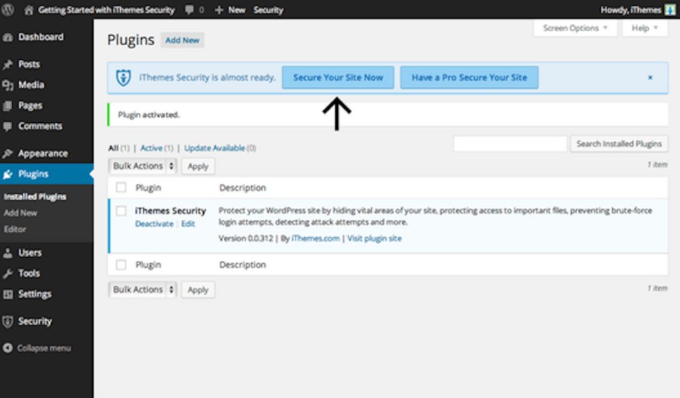This screenshot has width=680, height=398.
Task: Click Add New button beside Plugins heading
Action: [182, 41]
